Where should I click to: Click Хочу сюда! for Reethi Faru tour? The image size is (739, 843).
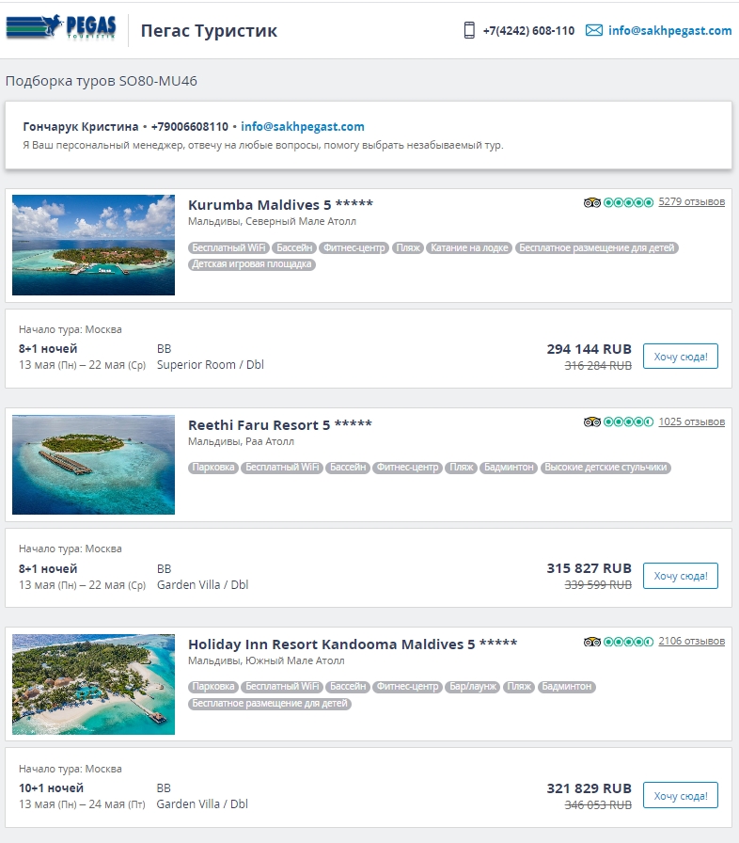[x=681, y=576]
